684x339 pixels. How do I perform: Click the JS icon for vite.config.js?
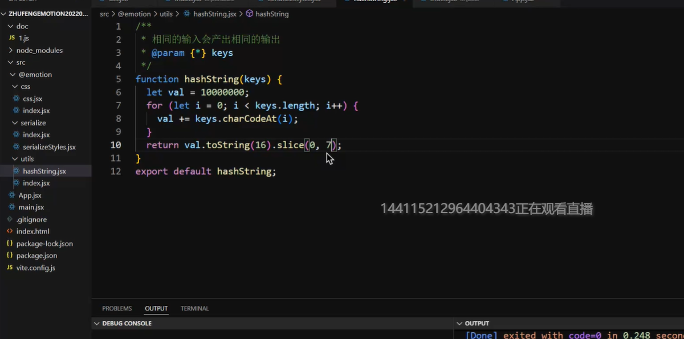click(10, 268)
